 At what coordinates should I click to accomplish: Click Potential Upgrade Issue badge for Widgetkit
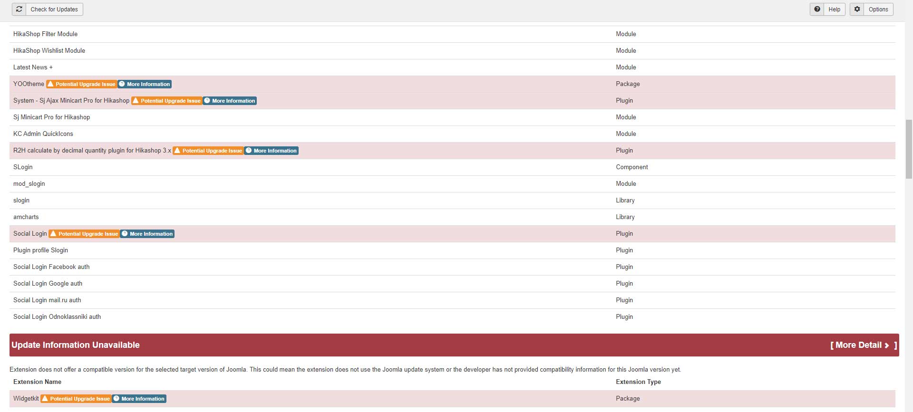[x=76, y=399]
